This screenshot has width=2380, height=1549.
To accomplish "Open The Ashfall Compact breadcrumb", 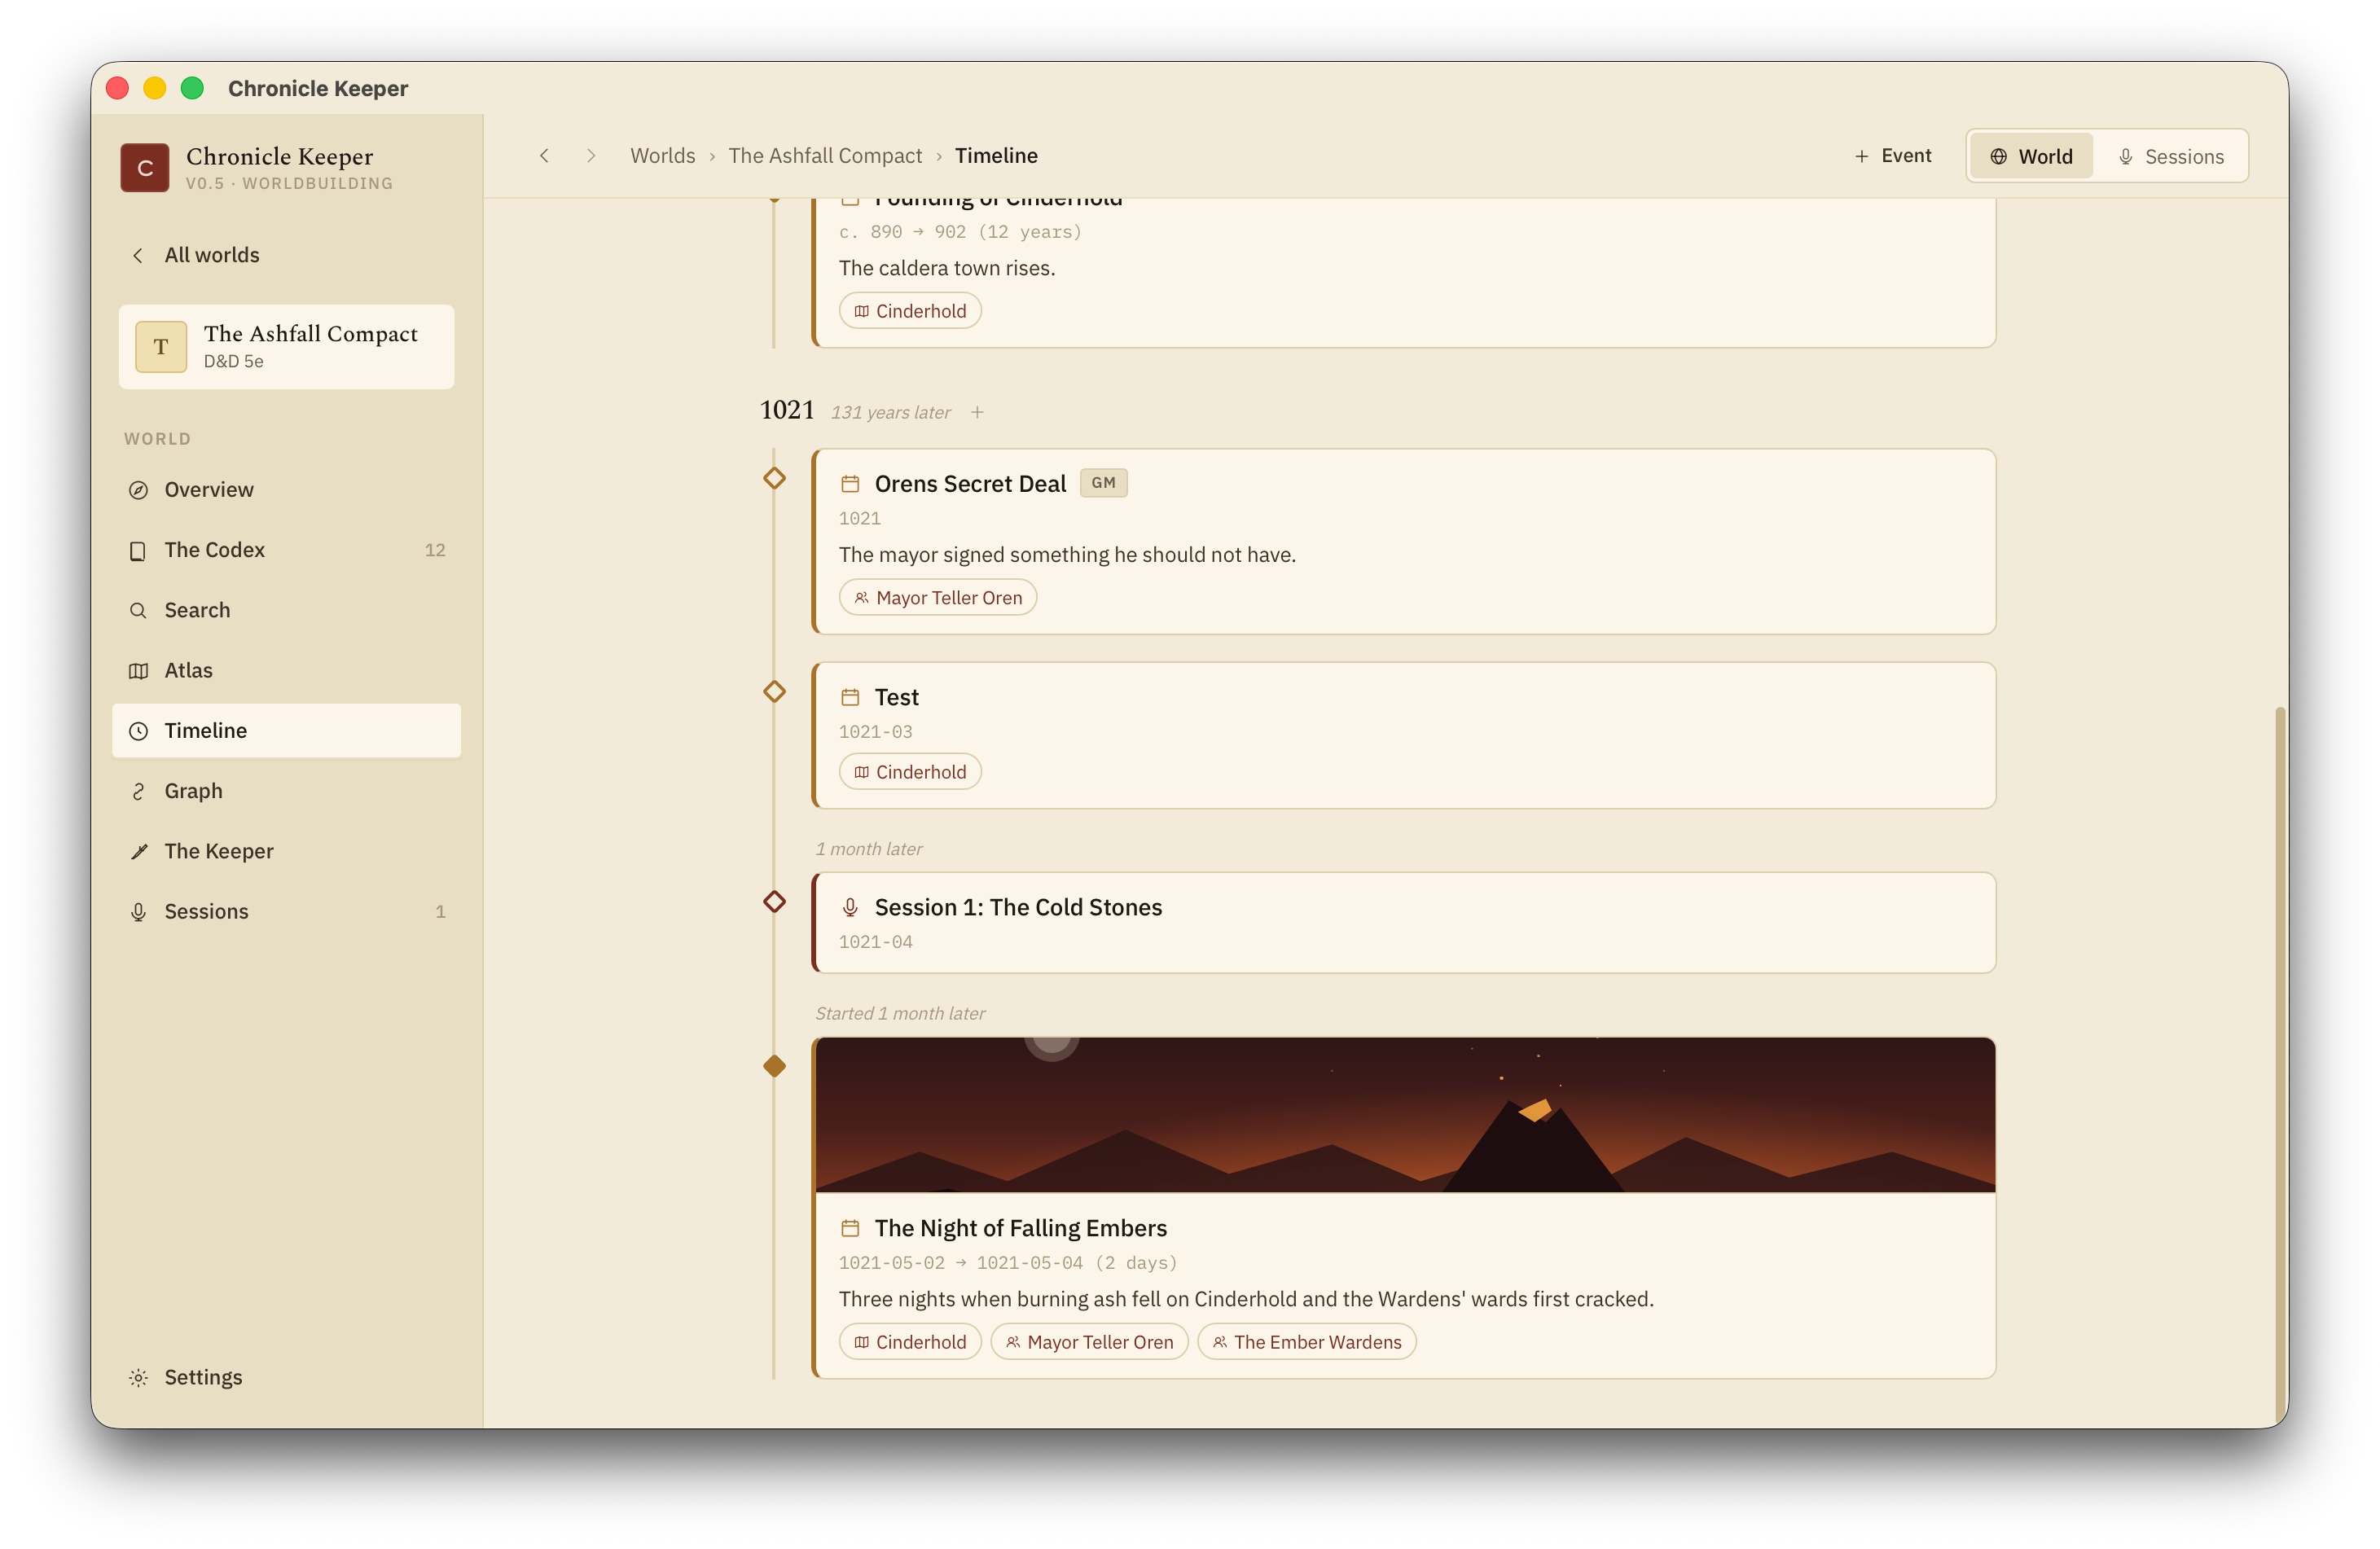I will click(x=825, y=156).
